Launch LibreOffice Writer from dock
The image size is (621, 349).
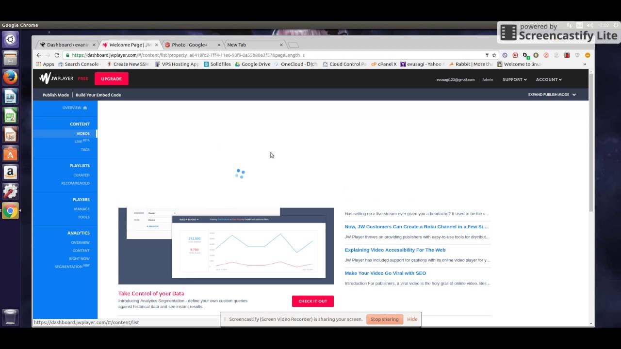point(10,97)
